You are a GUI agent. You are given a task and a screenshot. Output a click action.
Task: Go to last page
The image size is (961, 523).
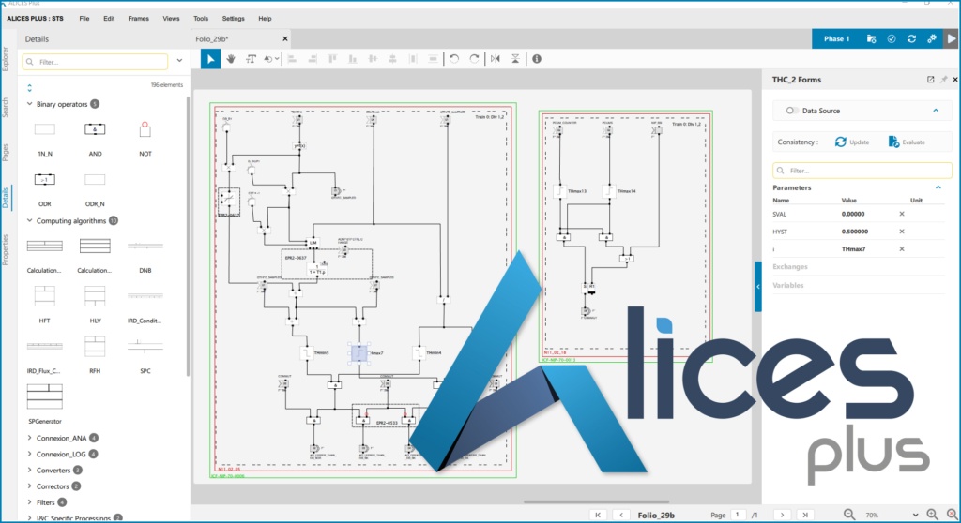pos(805,516)
